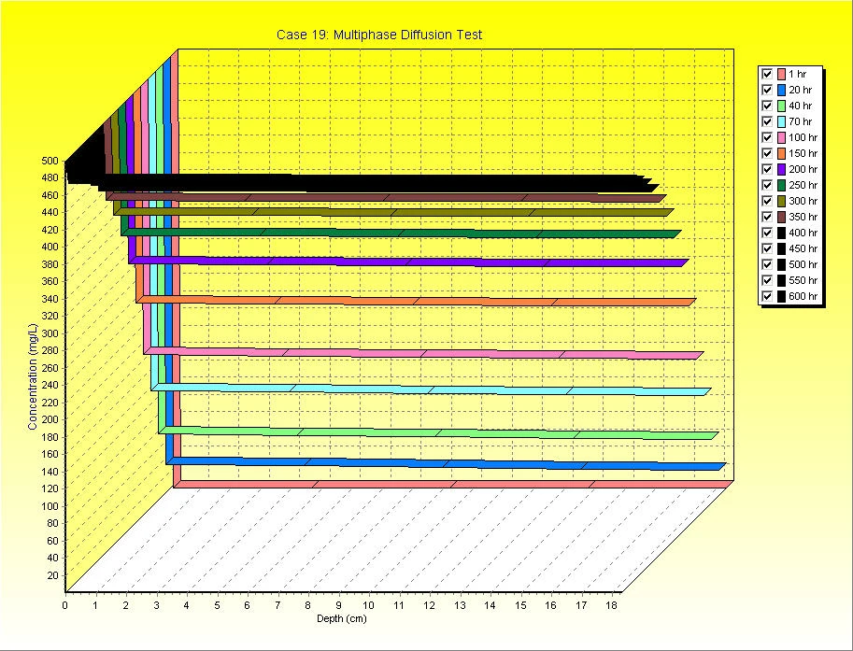The image size is (853, 651).
Task: Uncheck the 450 hr legend checkbox
Action: pyautogui.click(x=767, y=248)
